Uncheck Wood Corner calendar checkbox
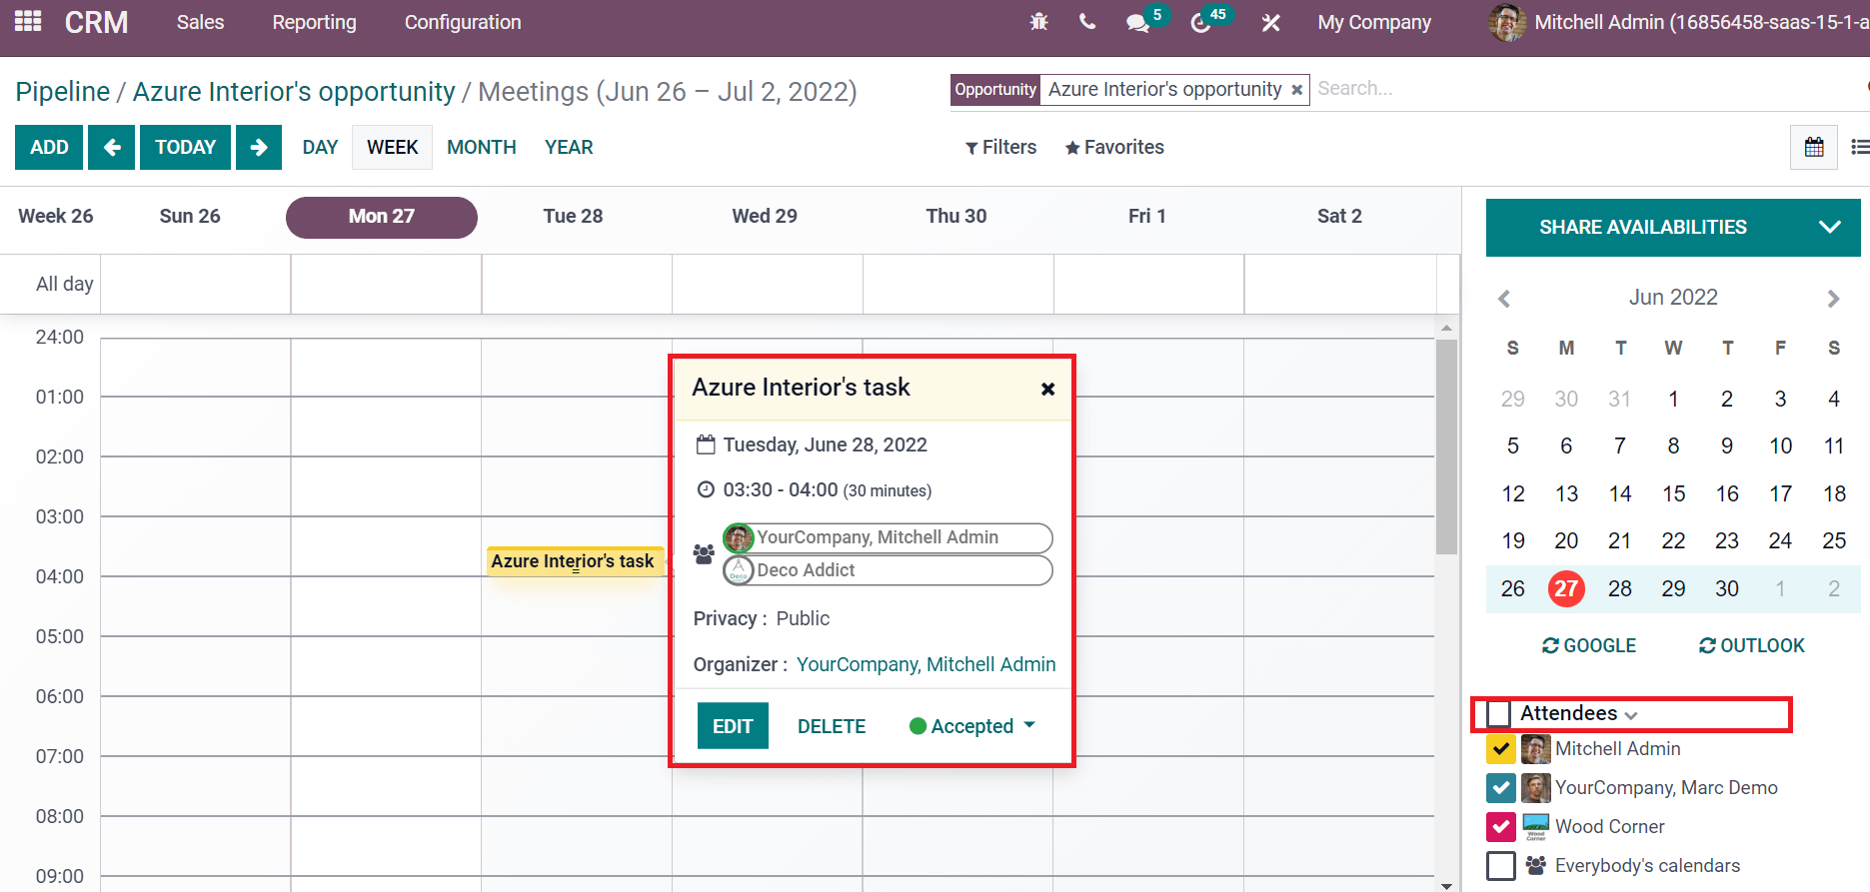Screen dimensions: 1870x892 click(x=1501, y=827)
